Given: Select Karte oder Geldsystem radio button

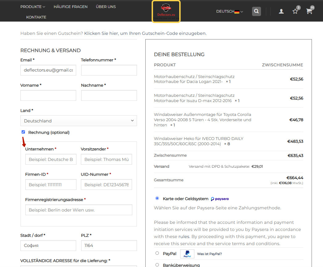Looking at the screenshot, I should point(157,198).
